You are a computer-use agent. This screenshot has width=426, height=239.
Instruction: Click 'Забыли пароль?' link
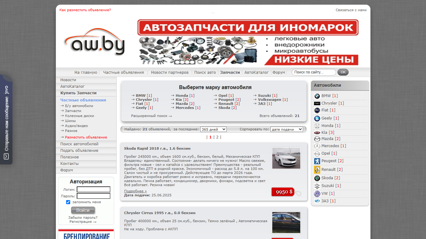coord(83,218)
